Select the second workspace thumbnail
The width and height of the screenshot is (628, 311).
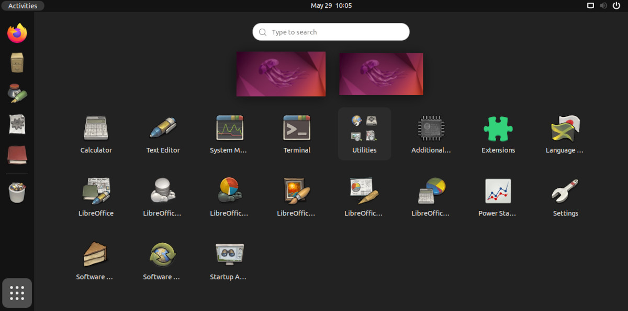tap(381, 74)
